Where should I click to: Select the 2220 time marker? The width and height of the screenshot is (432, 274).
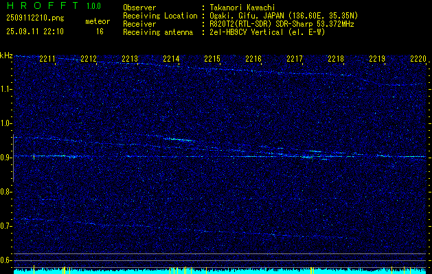tap(418, 60)
